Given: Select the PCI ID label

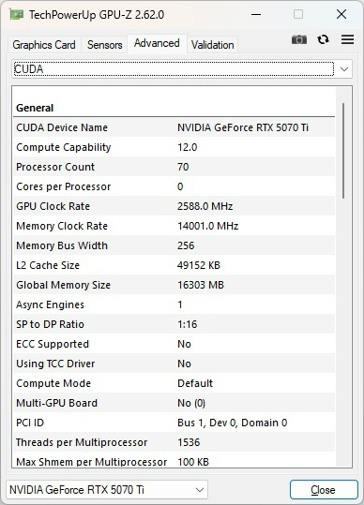Looking at the screenshot, I should pyautogui.click(x=30, y=423).
